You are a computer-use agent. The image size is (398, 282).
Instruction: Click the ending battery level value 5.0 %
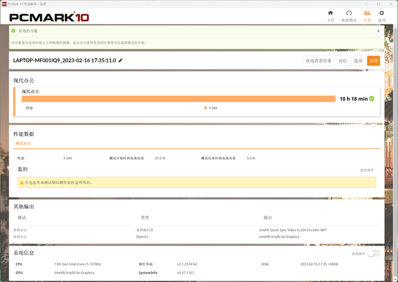251,159
